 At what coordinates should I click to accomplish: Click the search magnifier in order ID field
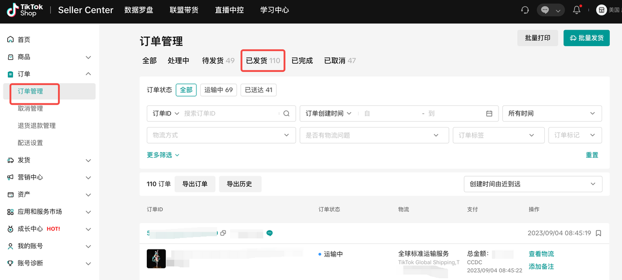point(286,114)
